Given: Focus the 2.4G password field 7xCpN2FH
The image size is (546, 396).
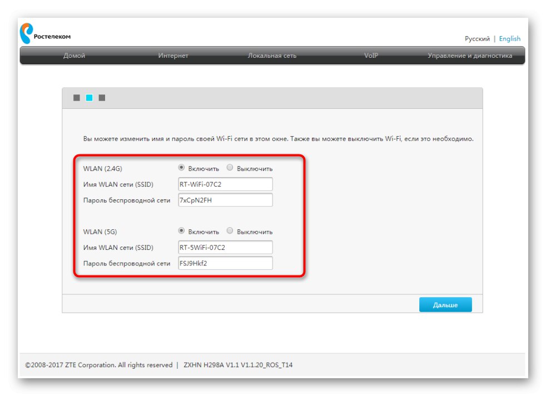Looking at the screenshot, I should 225,200.
